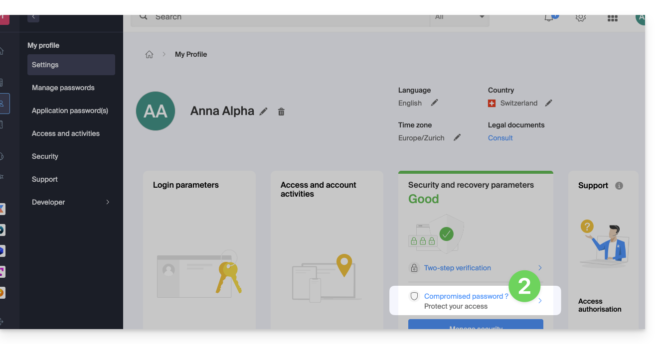The width and height of the screenshot is (660, 344).
Task: Go to Security in sidebar menu
Action: coord(45,156)
